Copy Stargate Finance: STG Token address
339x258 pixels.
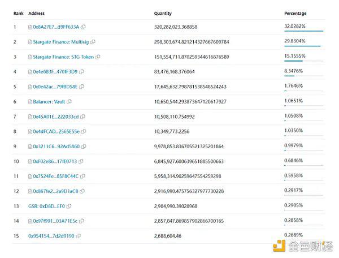point(98,57)
